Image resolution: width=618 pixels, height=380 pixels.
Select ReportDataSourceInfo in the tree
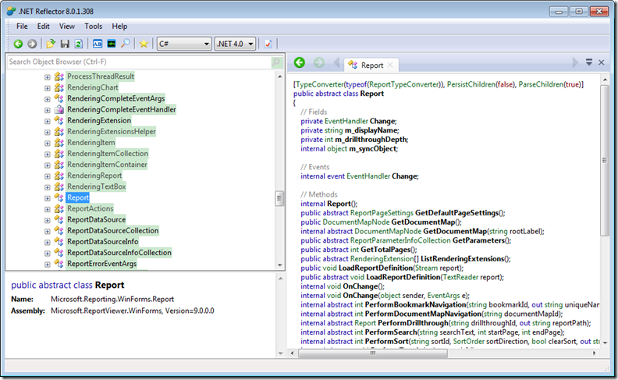coord(102,241)
